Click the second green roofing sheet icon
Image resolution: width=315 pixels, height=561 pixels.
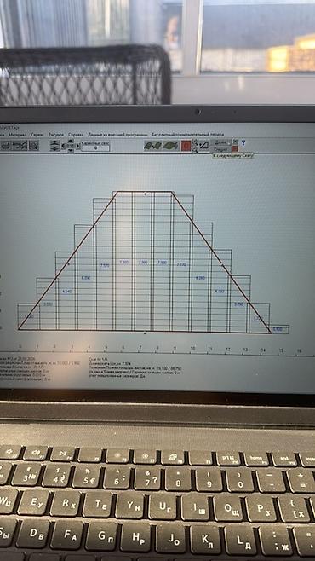pos(157,146)
